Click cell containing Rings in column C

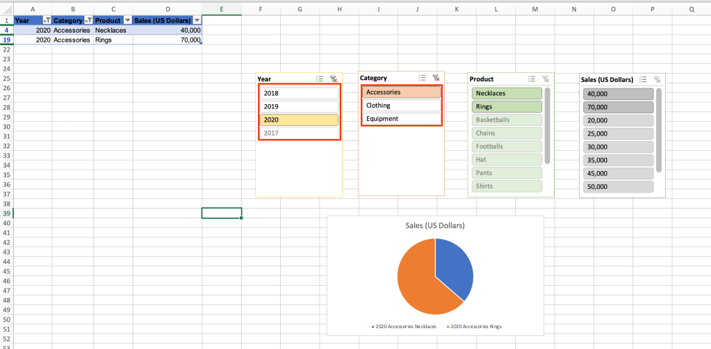click(x=113, y=40)
